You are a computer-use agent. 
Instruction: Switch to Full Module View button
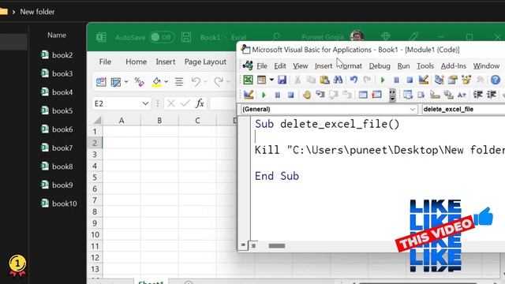tap(253, 245)
